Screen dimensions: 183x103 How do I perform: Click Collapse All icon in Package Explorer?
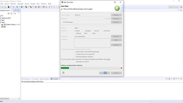9,13
